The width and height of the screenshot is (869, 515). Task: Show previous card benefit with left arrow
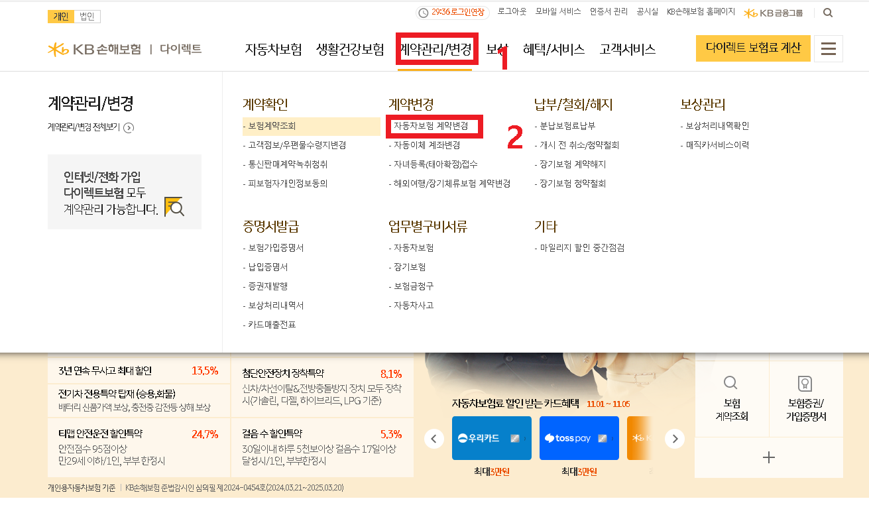point(434,438)
